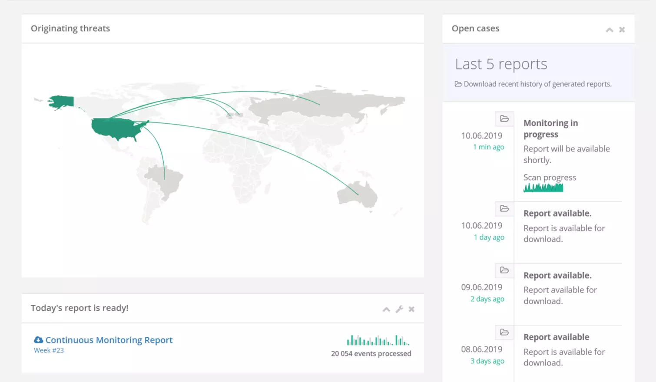Click the Week #23 label

pyautogui.click(x=49, y=350)
